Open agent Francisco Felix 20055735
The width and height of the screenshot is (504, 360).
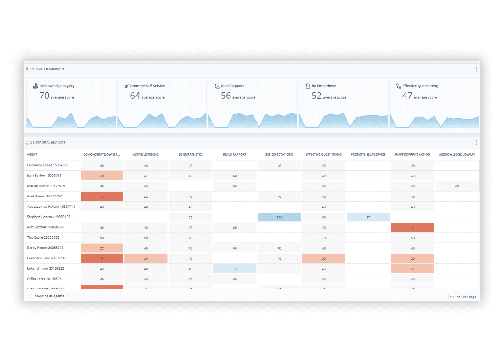pyautogui.click(x=46, y=258)
